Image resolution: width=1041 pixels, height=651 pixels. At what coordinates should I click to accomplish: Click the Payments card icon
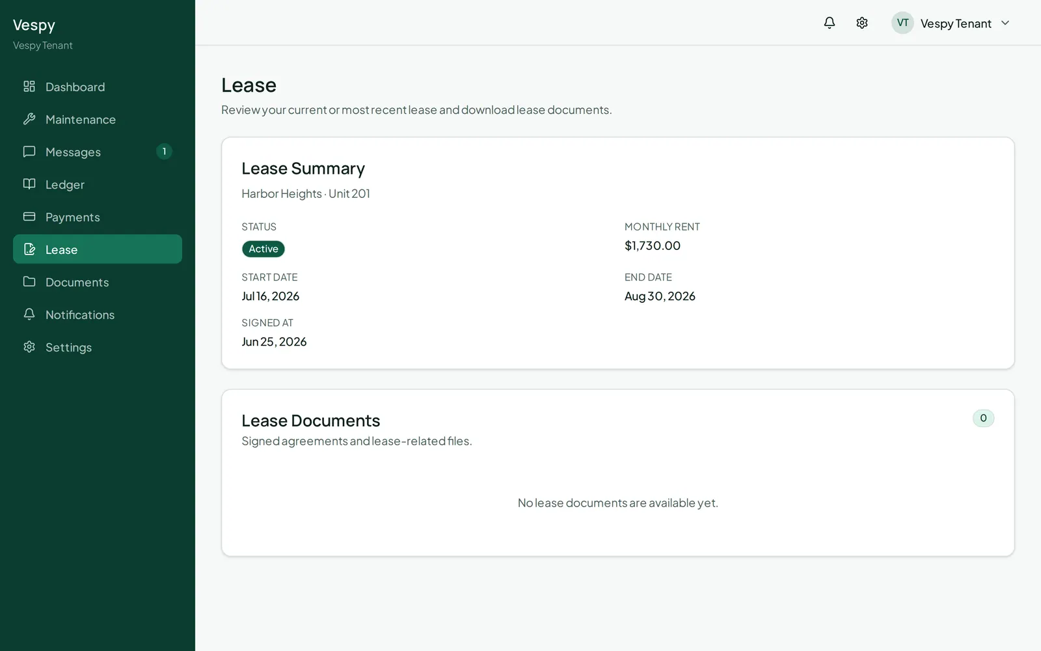pyautogui.click(x=29, y=217)
